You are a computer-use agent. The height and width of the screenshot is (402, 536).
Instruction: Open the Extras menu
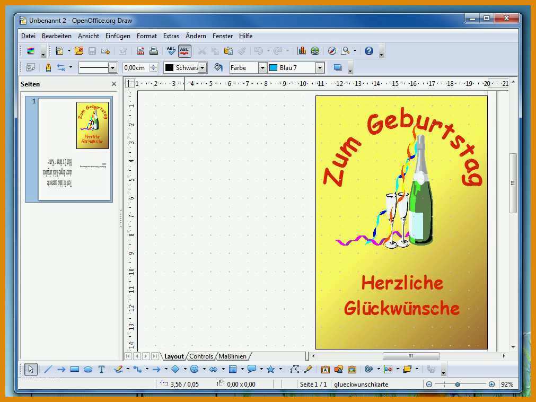pos(171,36)
